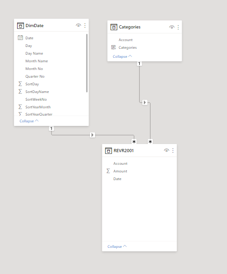Image resolution: width=227 pixels, height=274 pixels.
Task: Click the '1' cardinality marker under DimDate
Action: pyautogui.click(x=51, y=129)
